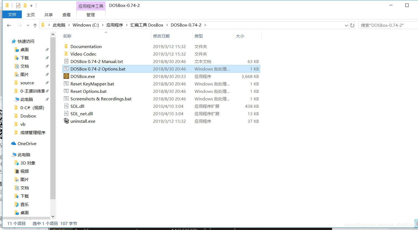Click the Properties quick access toolbar icon
418x230 pixels.
tap(18, 6)
